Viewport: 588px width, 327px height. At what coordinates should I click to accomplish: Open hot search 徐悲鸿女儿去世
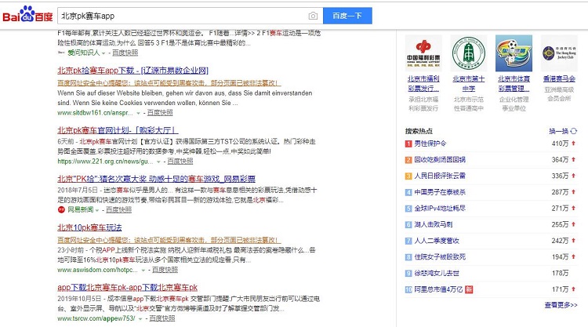(x=437, y=274)
